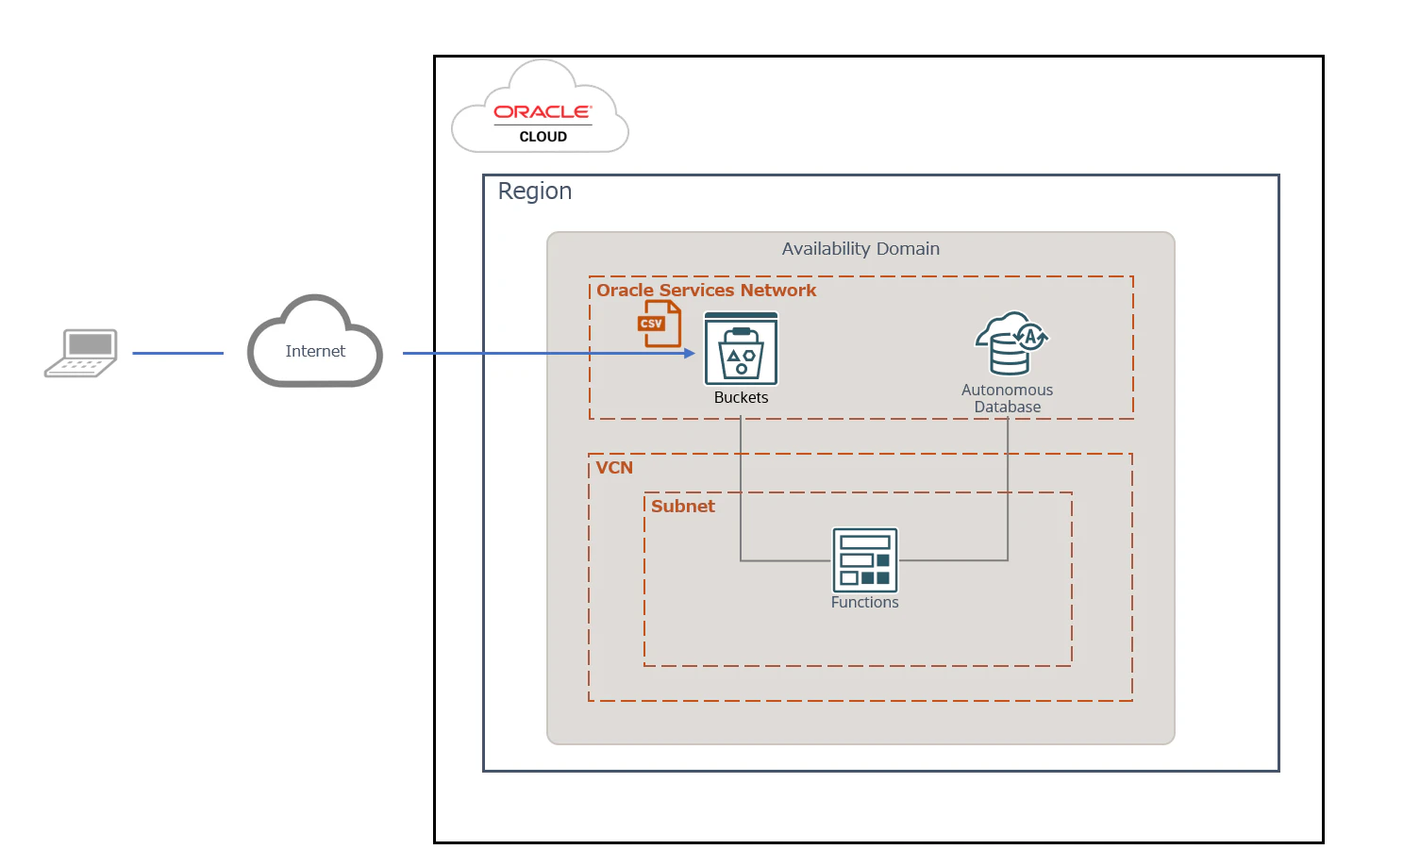Click the Functions service icon
This screenshot has height=866, width=1420.
point(865,560)
